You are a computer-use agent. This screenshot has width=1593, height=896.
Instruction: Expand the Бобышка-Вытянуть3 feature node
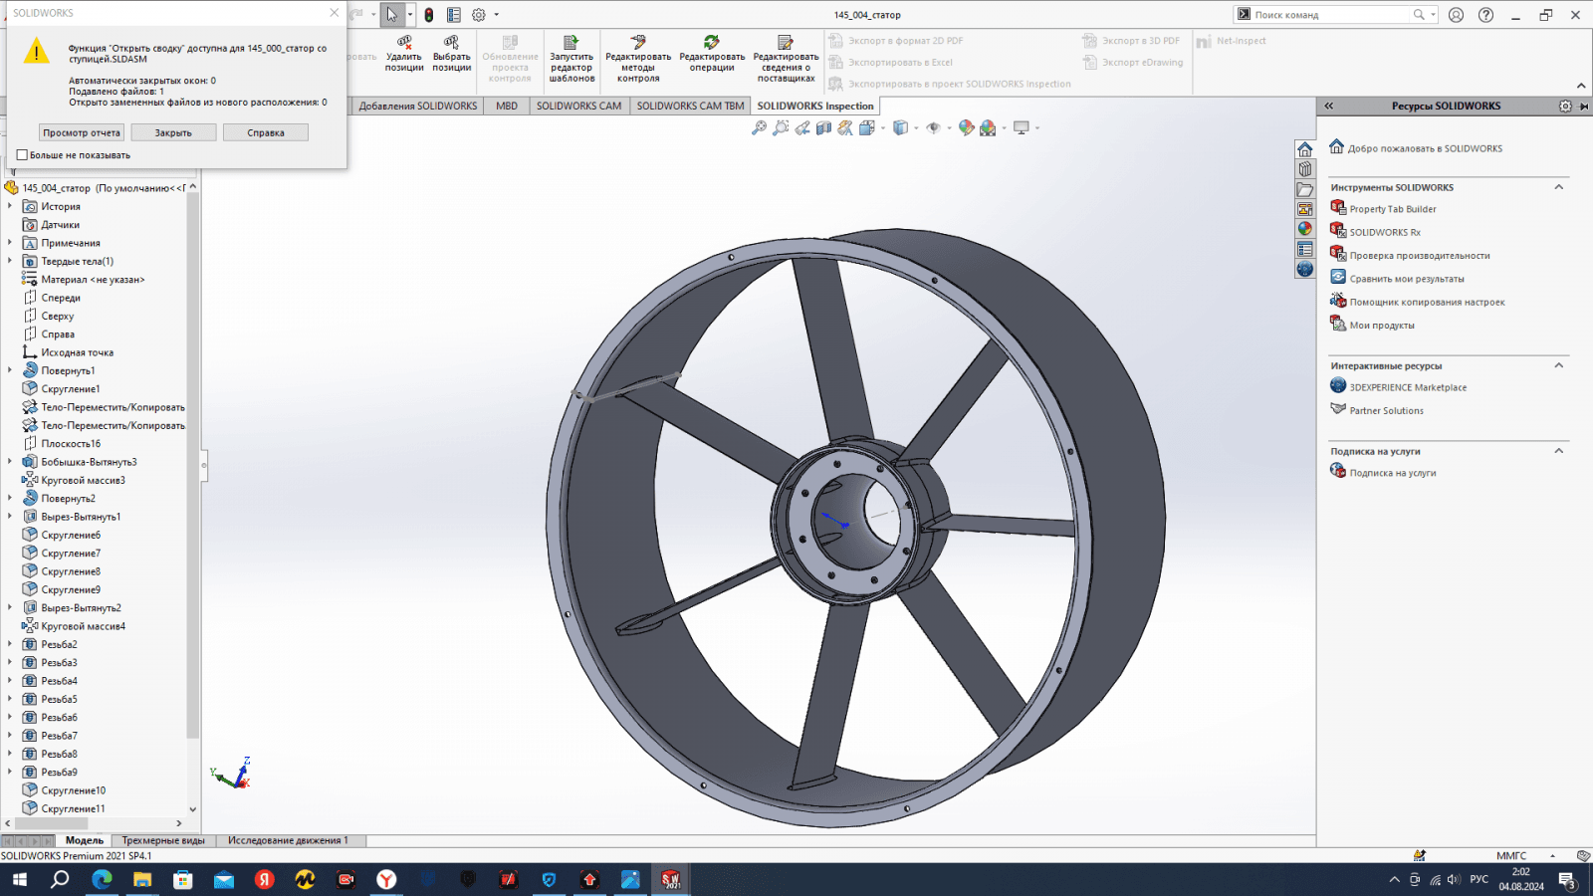pos(10,462)
